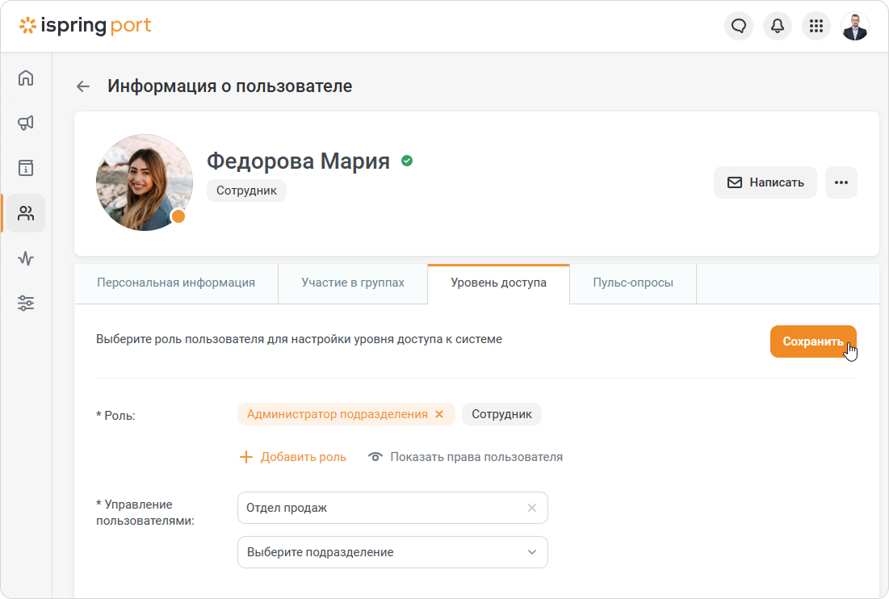Open the chat messages icon in header
The height and width of the screenshot is (599, 889).
739,26
